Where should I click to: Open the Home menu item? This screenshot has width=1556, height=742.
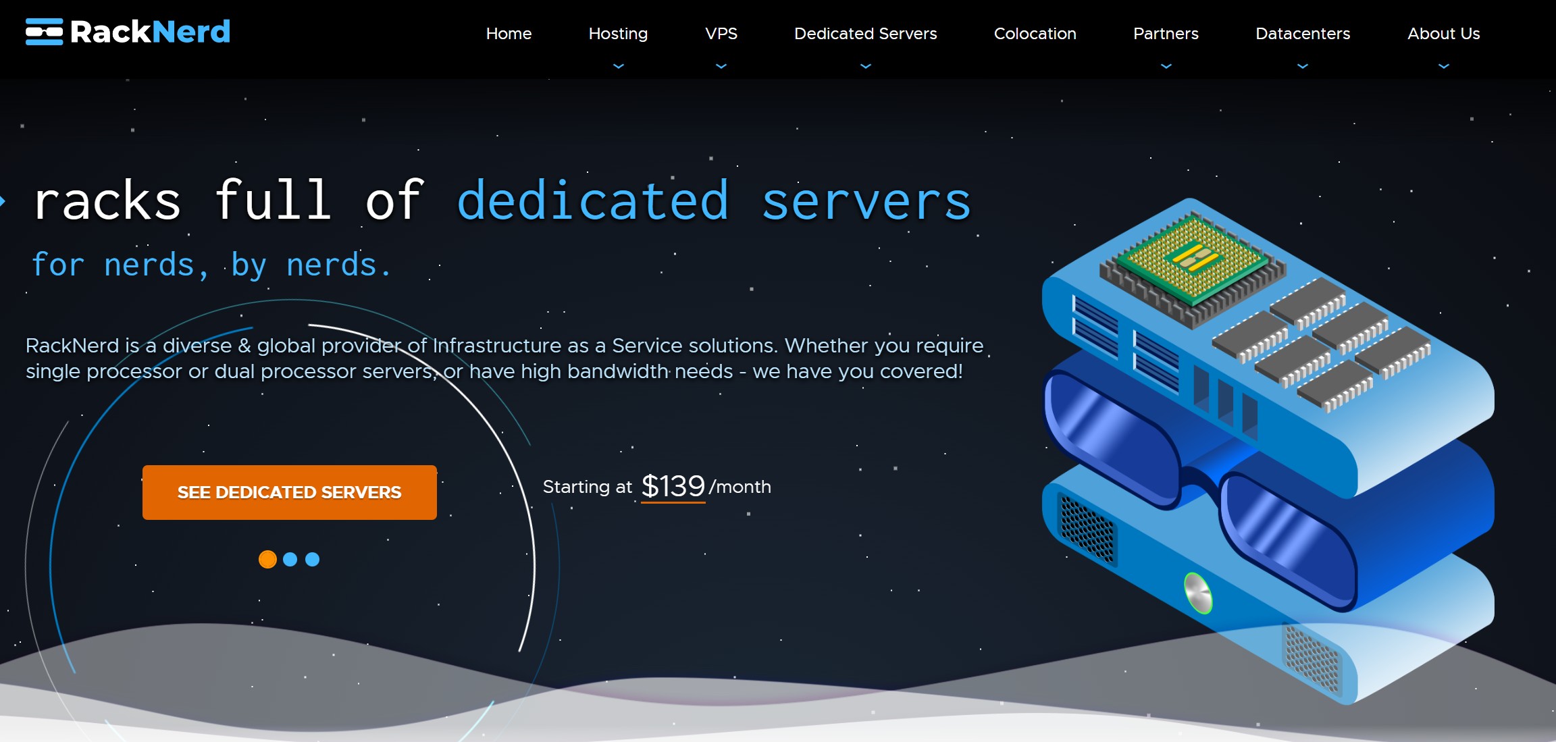click(x=509, y=34)
